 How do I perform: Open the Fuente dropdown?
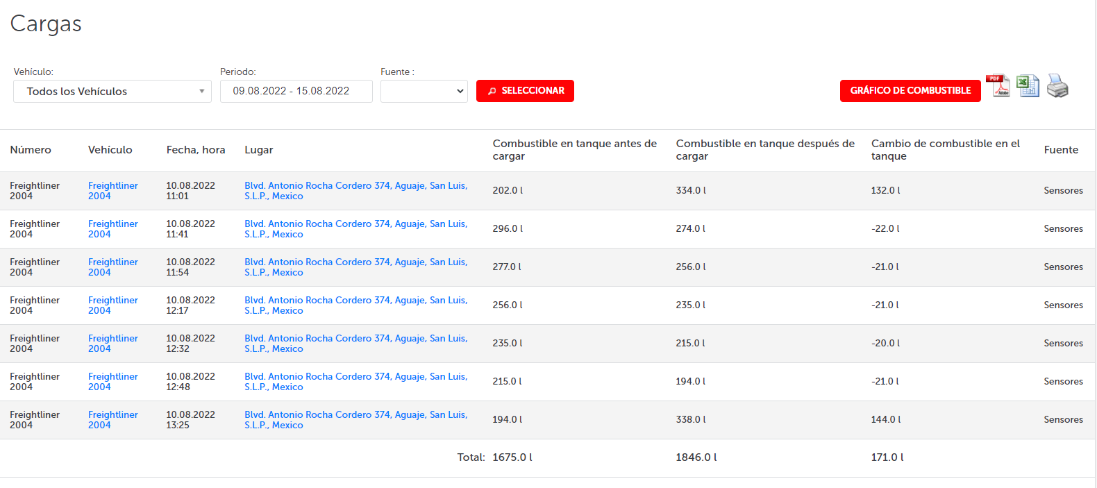[424, 91]
